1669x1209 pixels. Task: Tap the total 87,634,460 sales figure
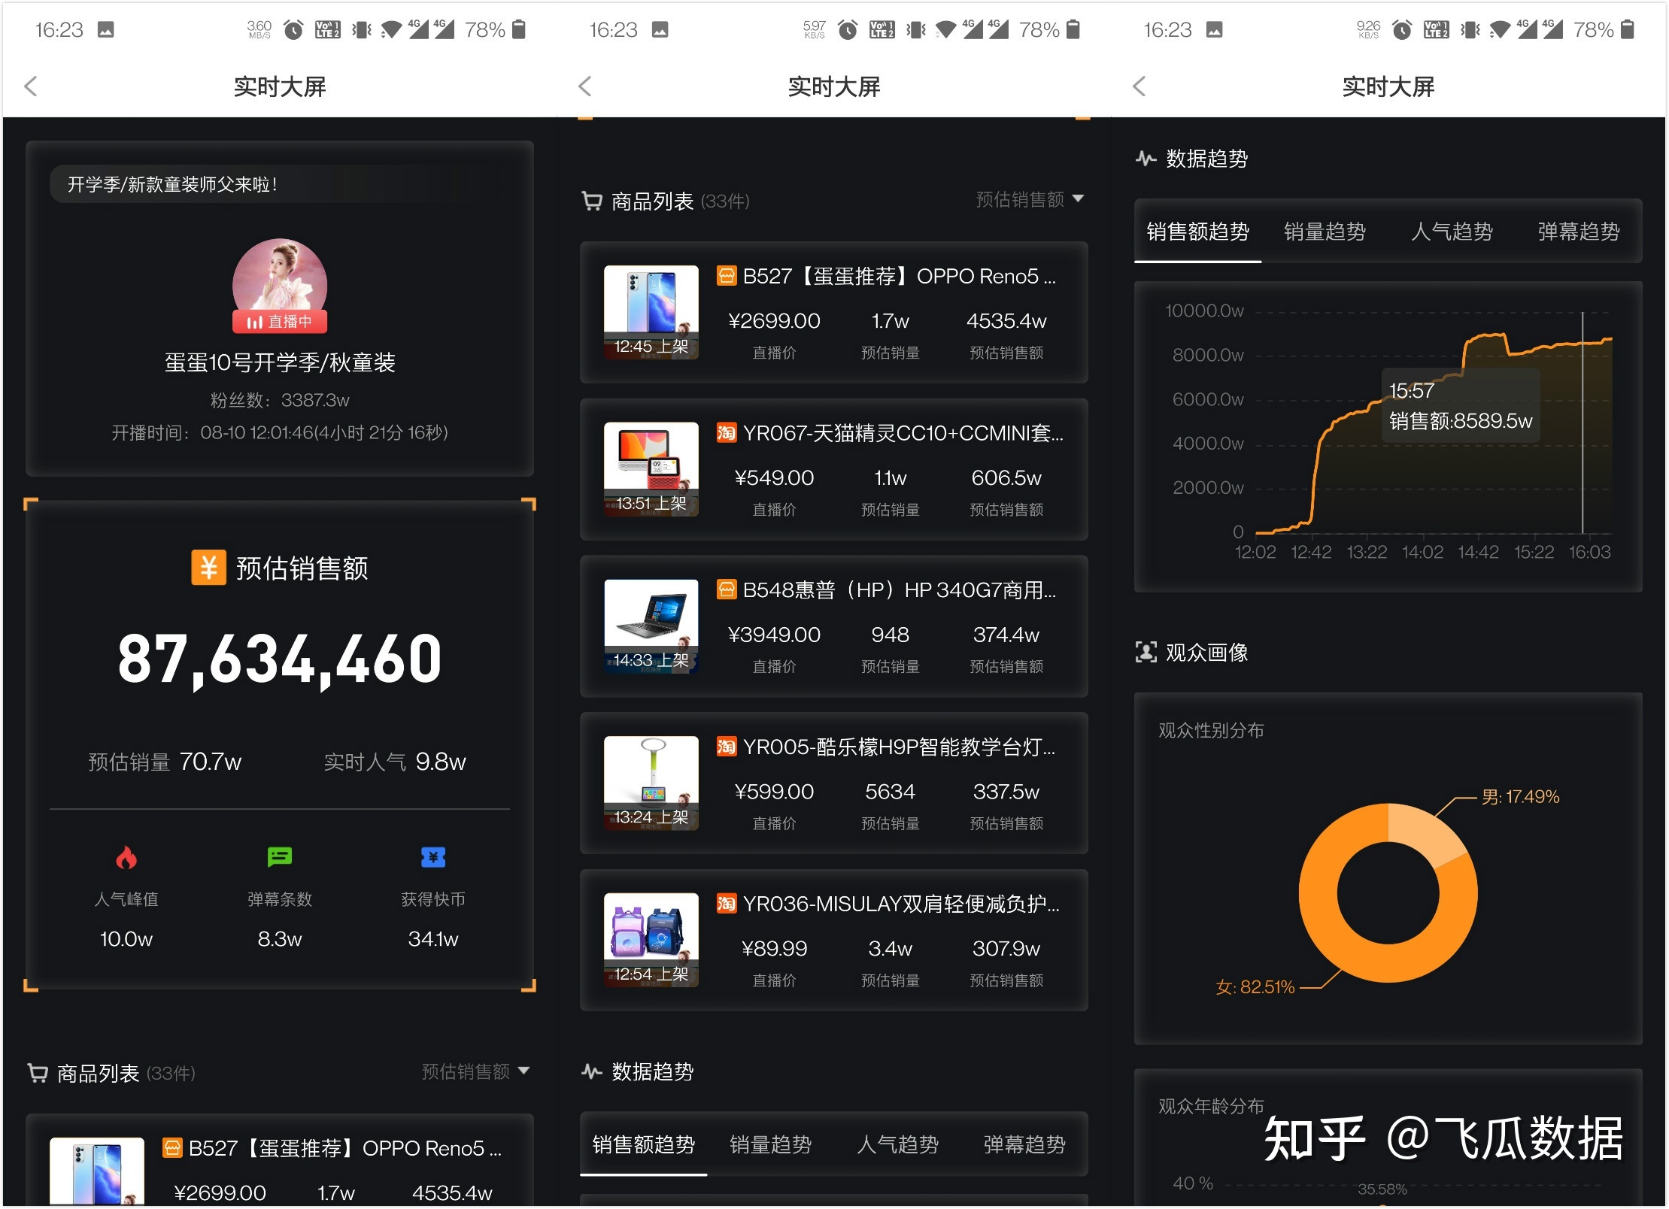(280, 659)
